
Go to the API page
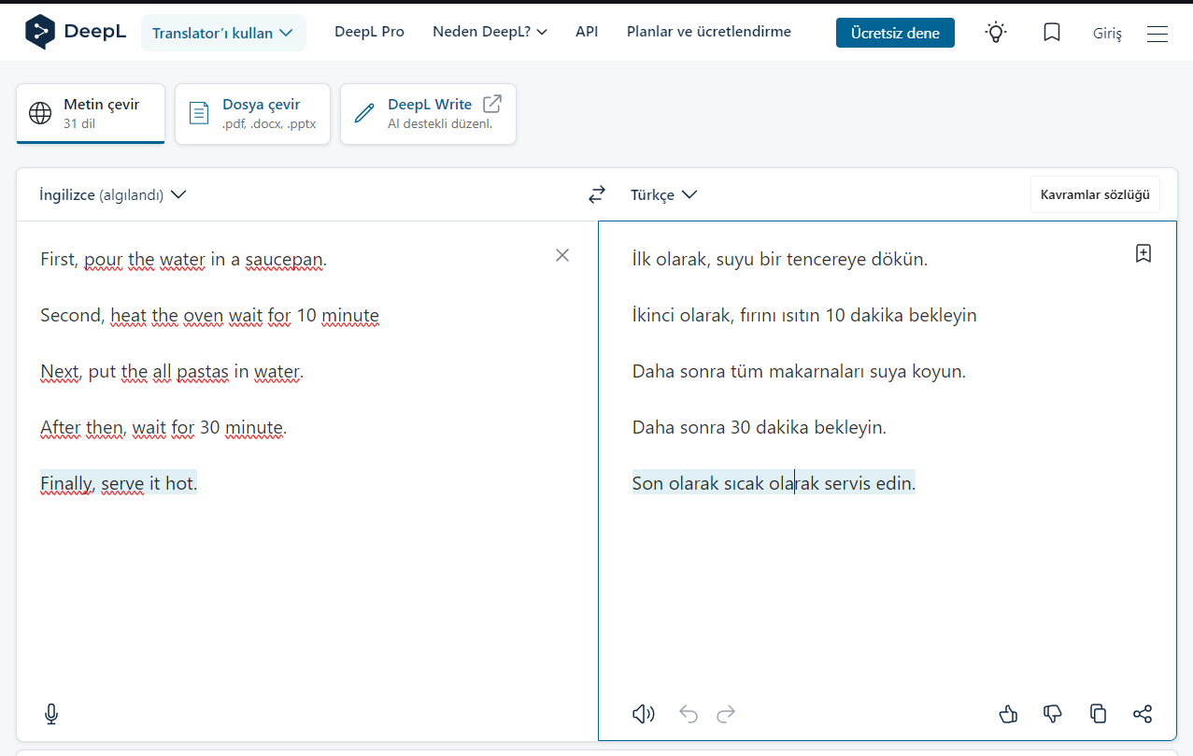click(x=587, y=32)
